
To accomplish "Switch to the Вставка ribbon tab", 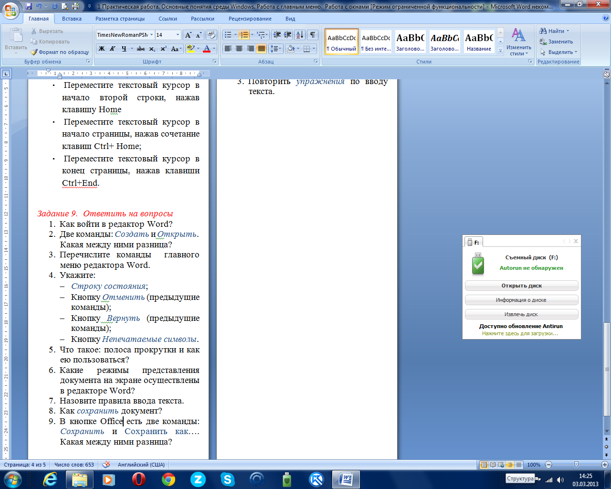I will 72,19.
